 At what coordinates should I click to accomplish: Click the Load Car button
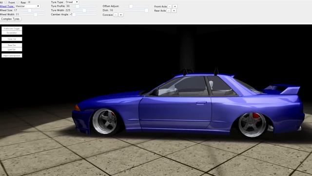12,49
